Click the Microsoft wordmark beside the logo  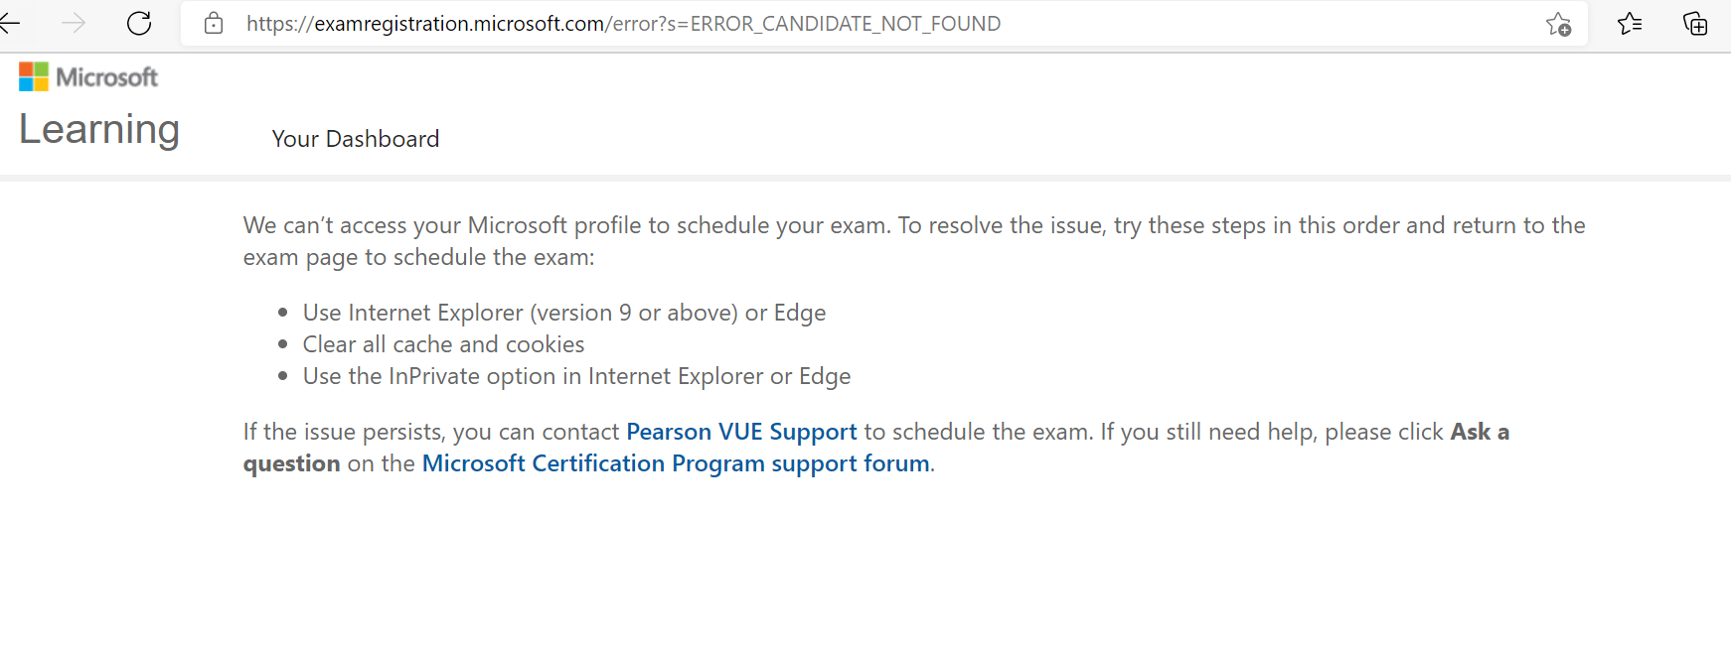click(x=109, y=75)
